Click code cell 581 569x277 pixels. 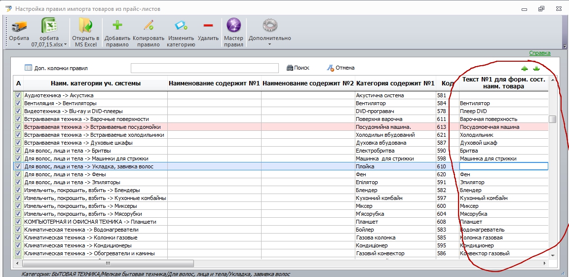click(447, 95)
